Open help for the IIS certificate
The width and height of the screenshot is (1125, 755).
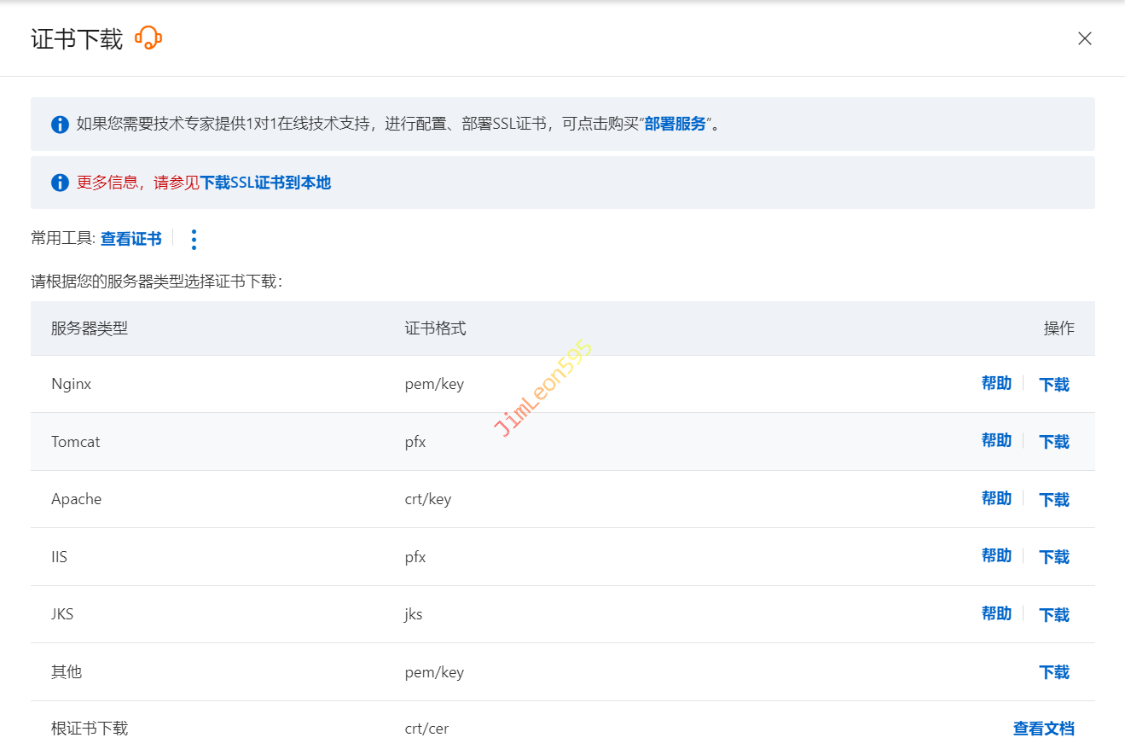995,556
